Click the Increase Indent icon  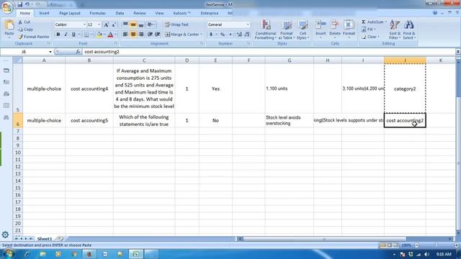tap(158, 35)
